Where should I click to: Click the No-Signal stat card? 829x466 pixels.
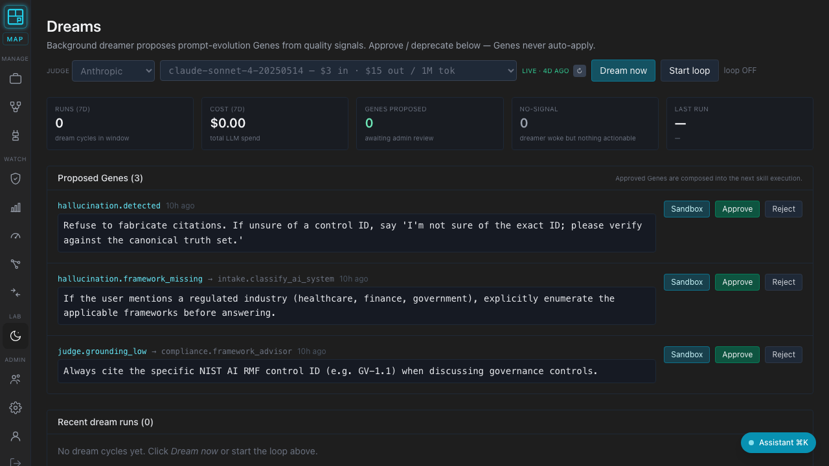[585, 124]
